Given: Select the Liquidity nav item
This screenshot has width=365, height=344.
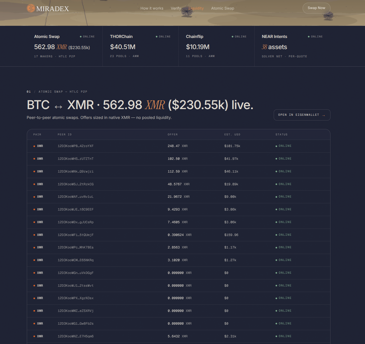Looking at the screenshot, I should point(196,8).
